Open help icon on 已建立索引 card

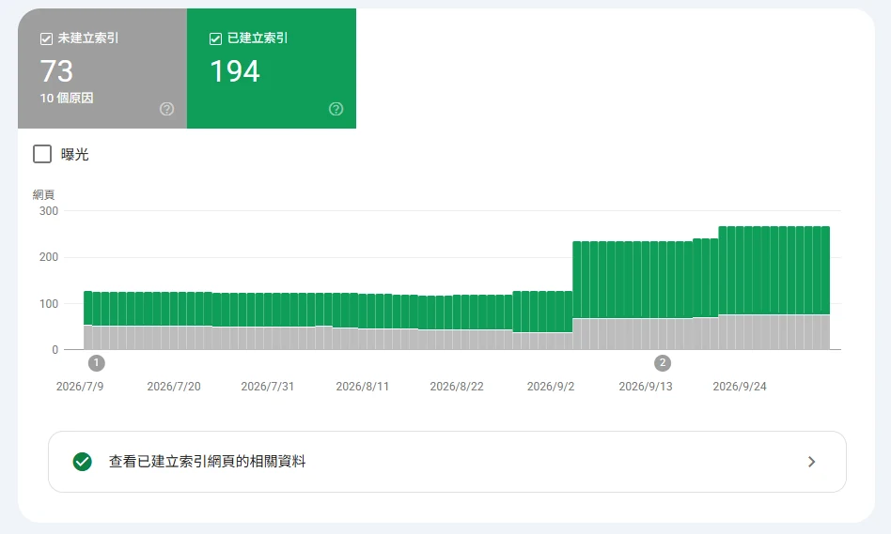[336, 109]
